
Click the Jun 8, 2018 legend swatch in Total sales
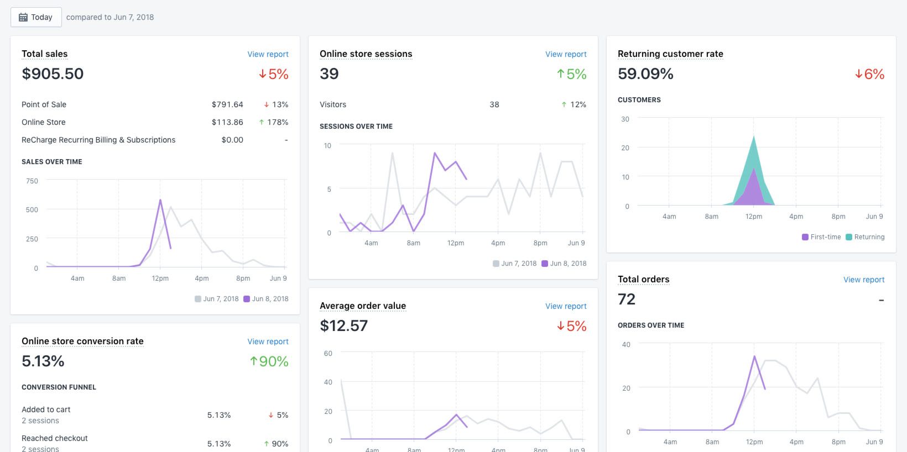(x=247, y=299)
